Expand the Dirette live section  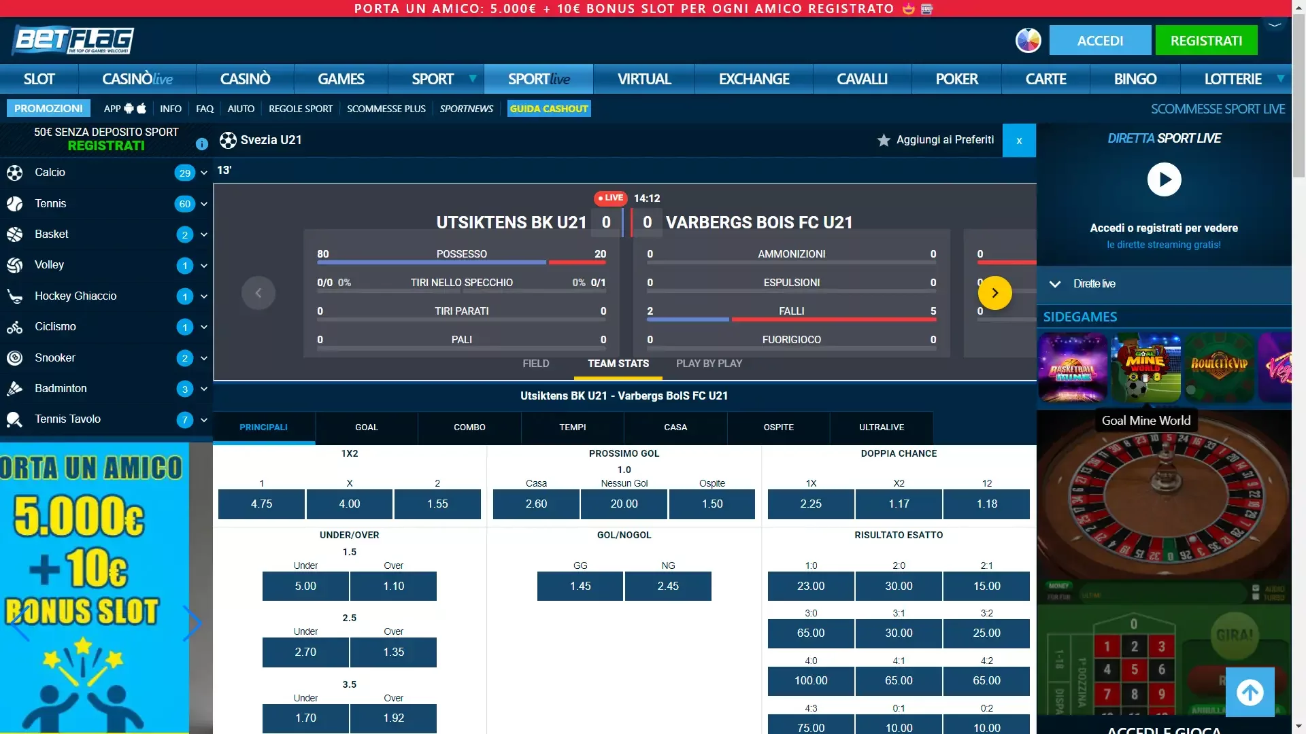point(1056,284)
